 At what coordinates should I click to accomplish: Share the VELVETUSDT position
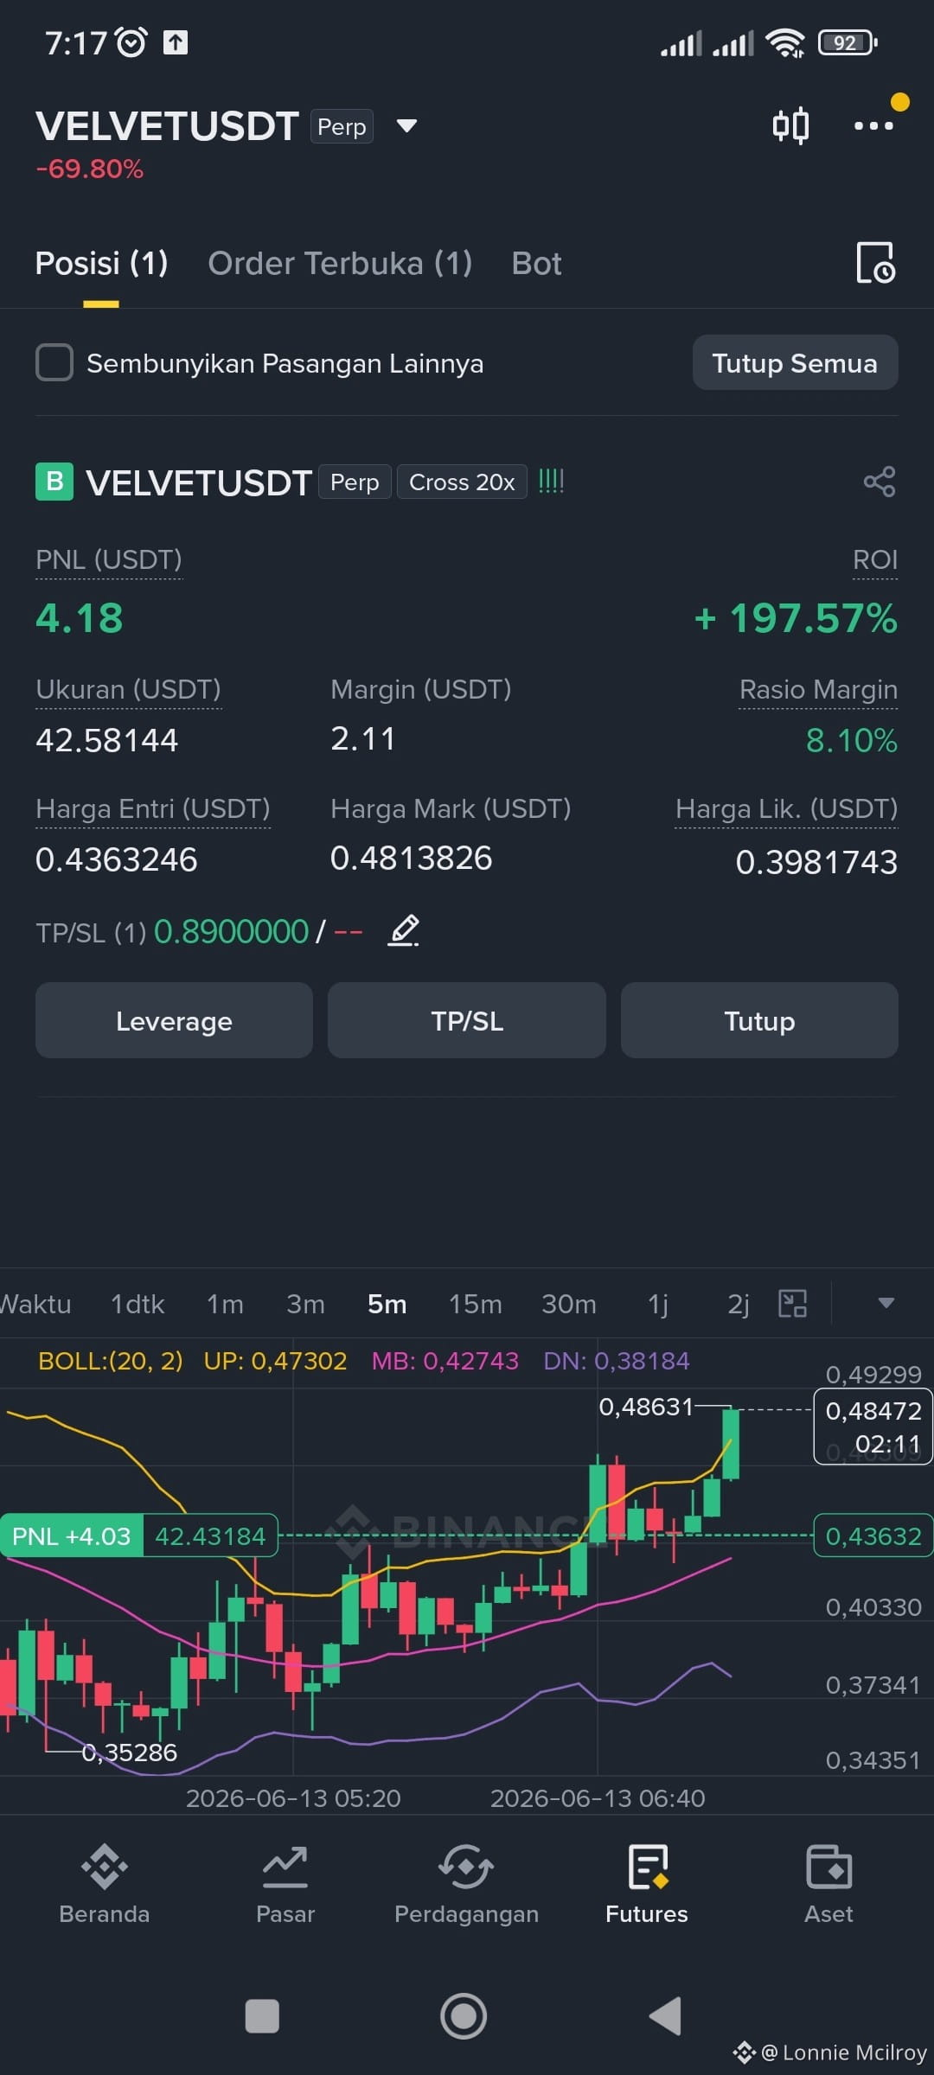(x=880, y=482)
